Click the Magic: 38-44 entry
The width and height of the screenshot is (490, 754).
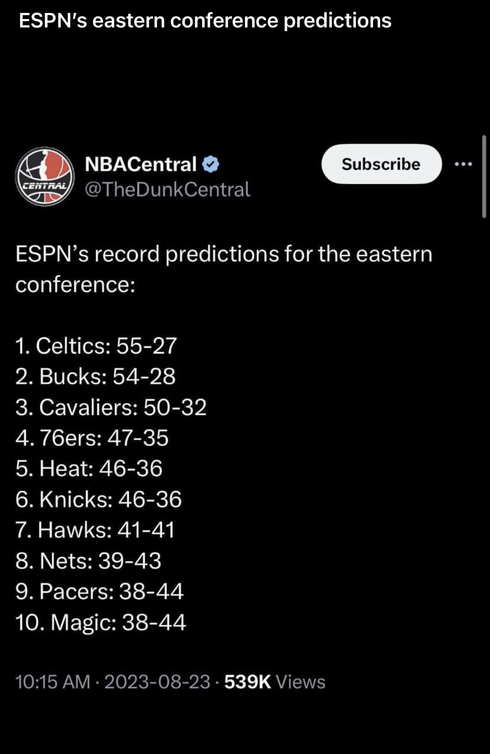click(x=100, y=622)
